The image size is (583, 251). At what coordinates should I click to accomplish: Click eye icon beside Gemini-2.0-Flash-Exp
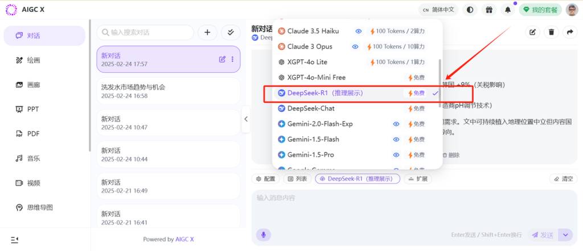pos(396,124)
